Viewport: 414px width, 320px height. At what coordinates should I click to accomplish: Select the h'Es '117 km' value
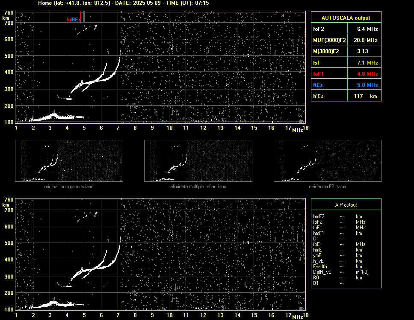365,96
